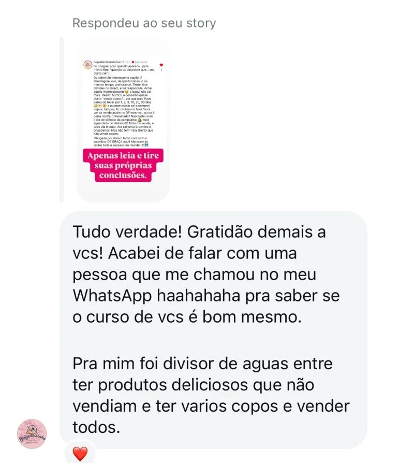Select the message bubble starting "Tudo verdade!"
This screenshot has height=463, width=414.
213,330
